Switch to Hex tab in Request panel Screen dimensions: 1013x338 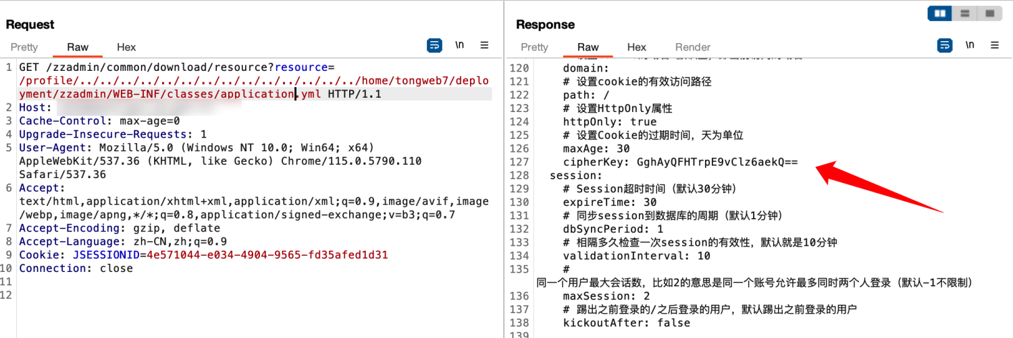[126, 47]
